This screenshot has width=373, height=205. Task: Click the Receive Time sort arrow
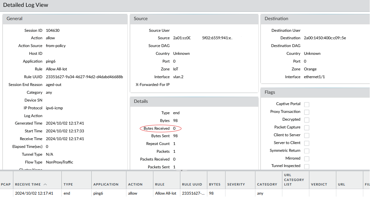coord(45,184)
